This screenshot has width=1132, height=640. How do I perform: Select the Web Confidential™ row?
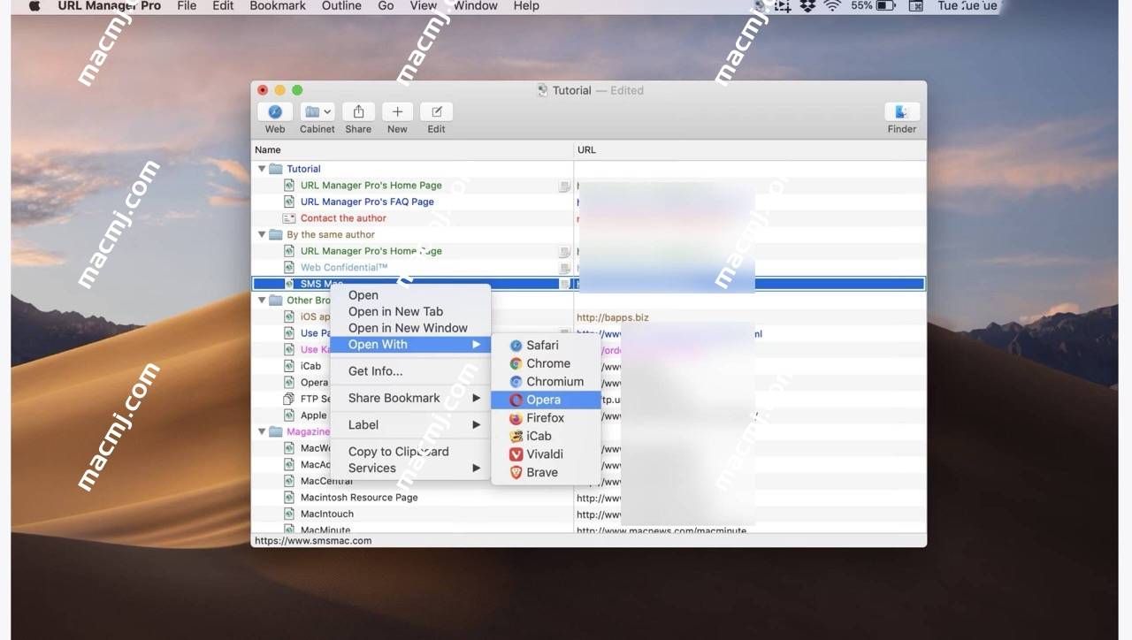[588, 267]
